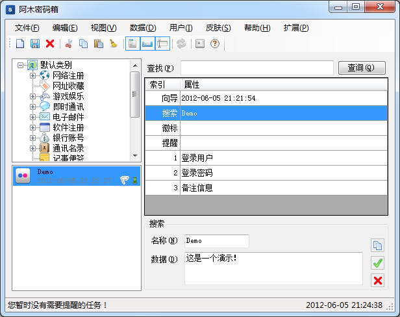This screenshot has height=317, width=400.
Task: Toggle the first highlighted view layout button
Action: (132, 44)
